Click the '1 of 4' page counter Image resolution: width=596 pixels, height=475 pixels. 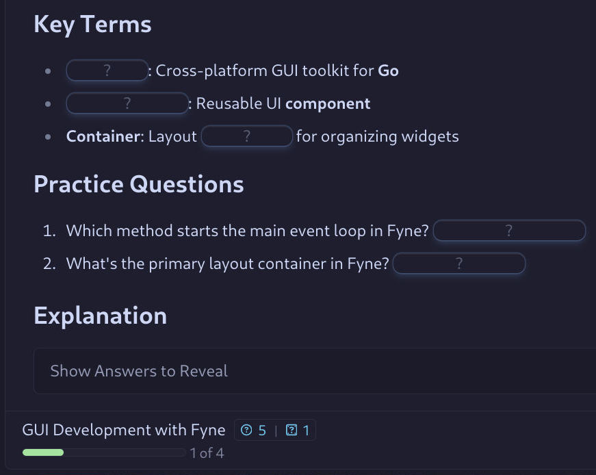[x=207, y=453]
